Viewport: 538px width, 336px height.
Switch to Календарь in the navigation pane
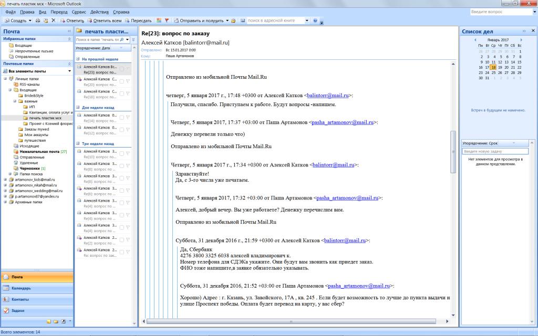coord(37,288)
